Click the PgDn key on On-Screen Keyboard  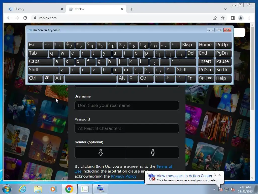click(x=223, y=53)
